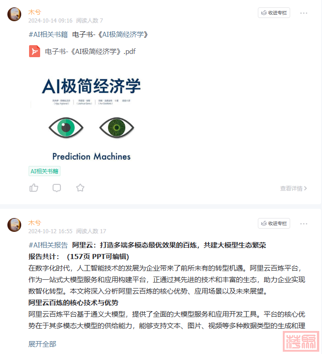Open the second post's three-dot menu
322x354 pixels.
pyautogui.click(x=304, y=224)
